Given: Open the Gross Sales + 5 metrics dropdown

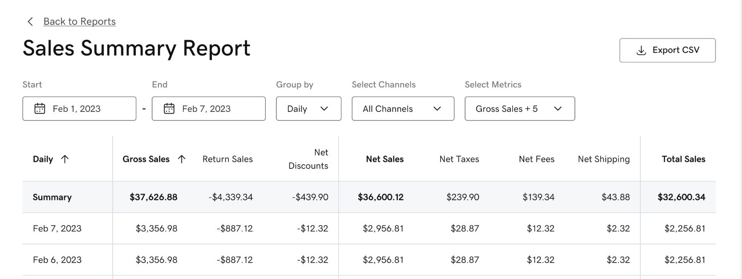Looking at the screenshot, I should [x=519, y=109].
